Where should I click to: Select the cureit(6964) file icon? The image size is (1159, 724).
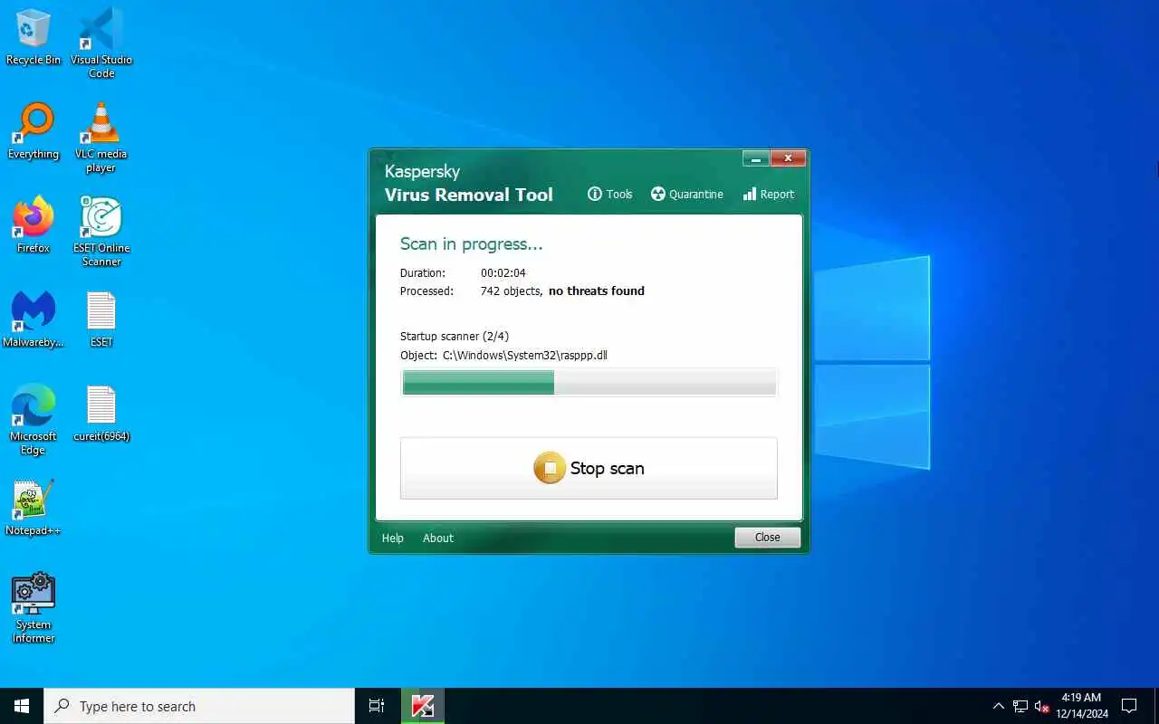point(101,414)
